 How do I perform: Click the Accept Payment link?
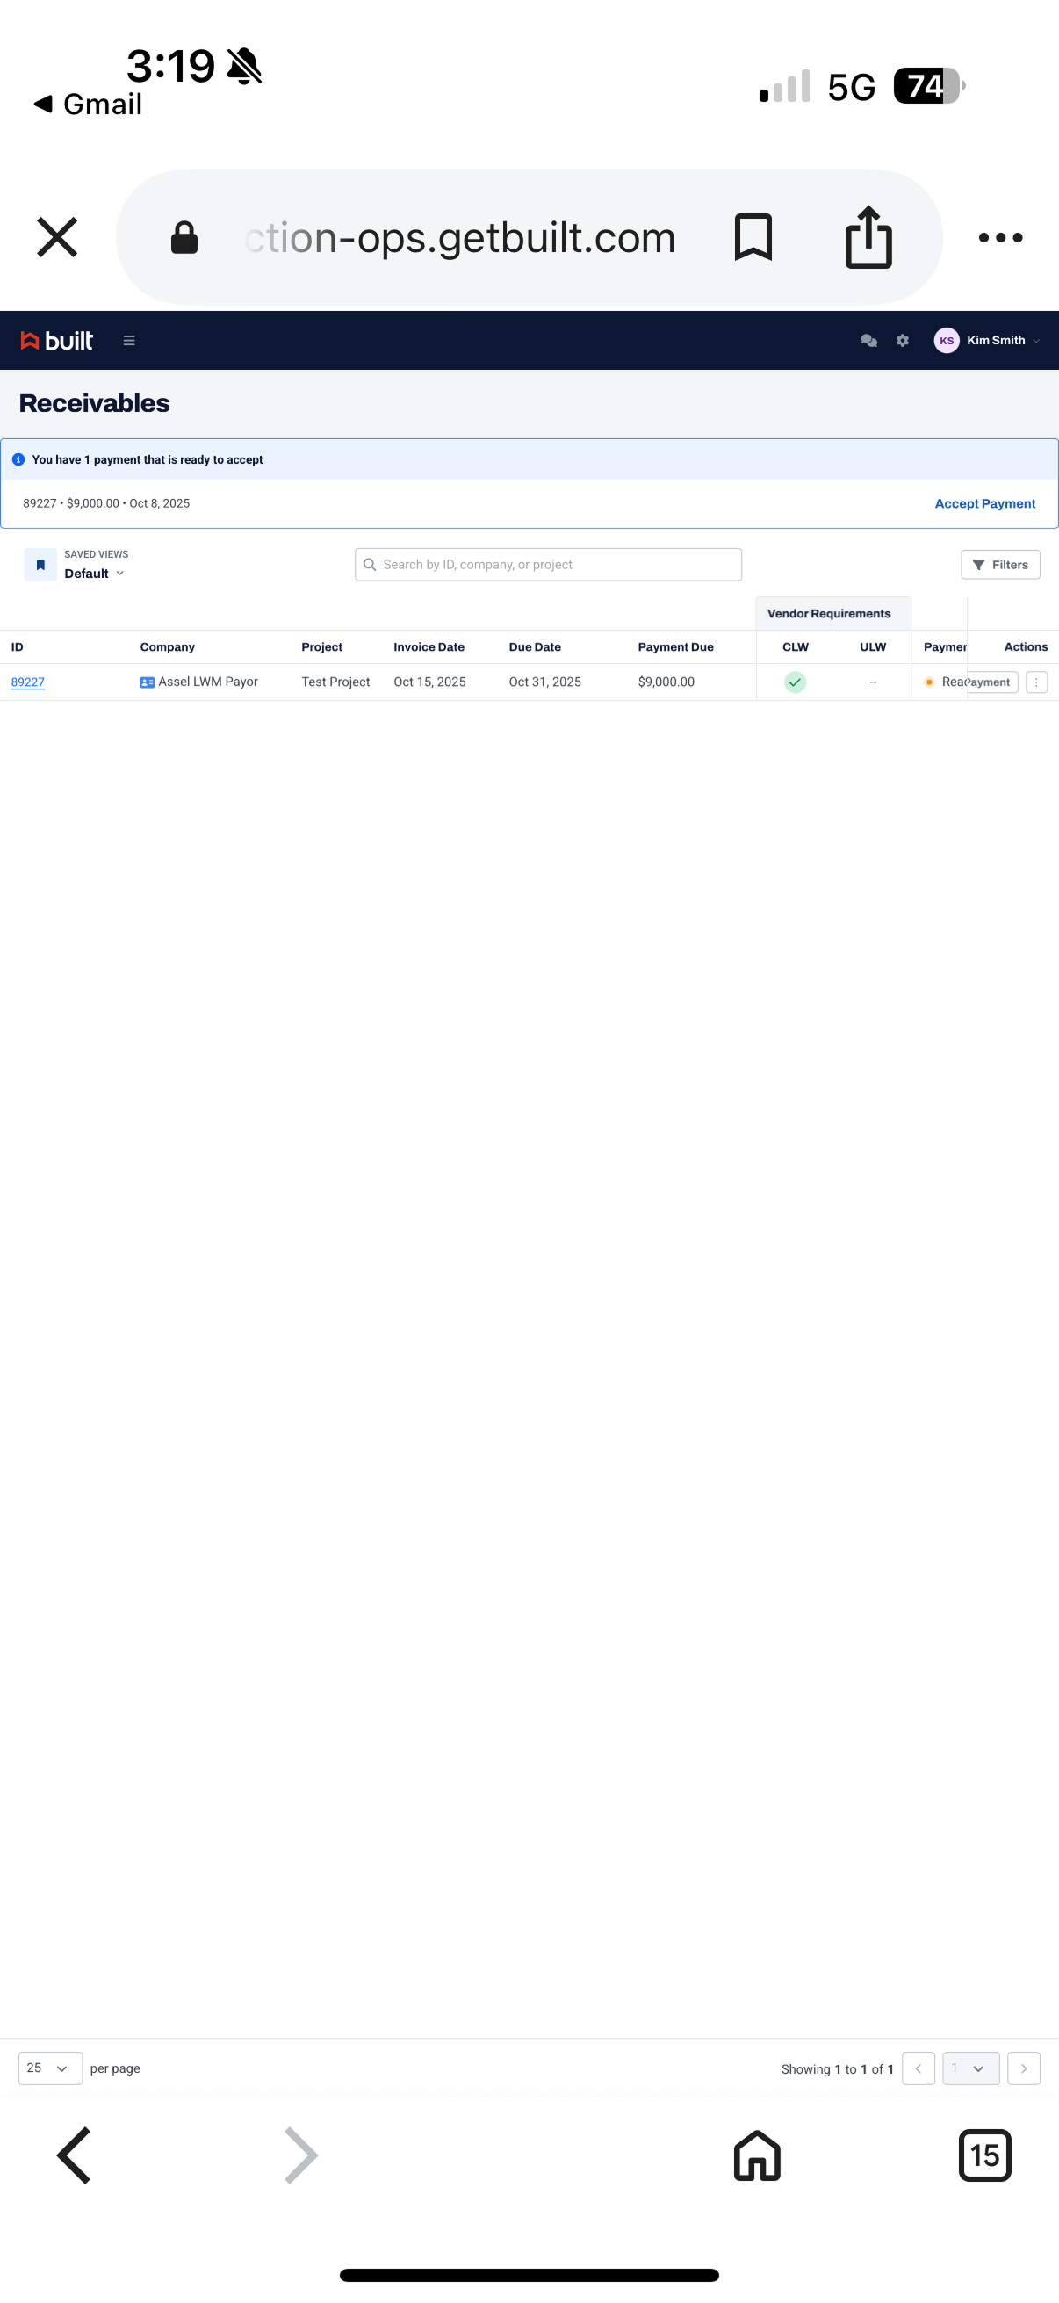[984, 503]
